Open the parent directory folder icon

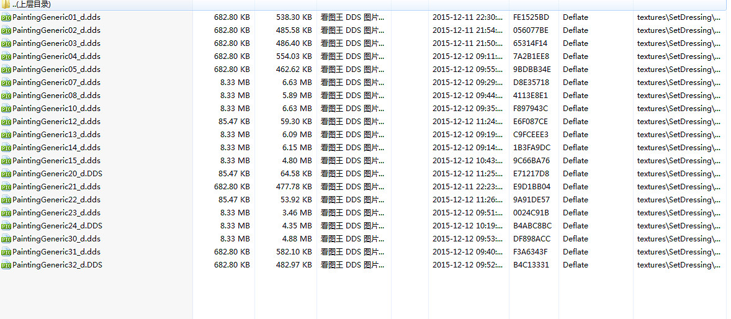(6, 4)
